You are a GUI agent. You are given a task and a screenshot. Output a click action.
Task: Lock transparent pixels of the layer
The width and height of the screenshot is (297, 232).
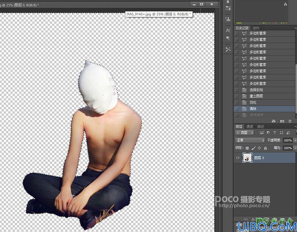point(247,148)
